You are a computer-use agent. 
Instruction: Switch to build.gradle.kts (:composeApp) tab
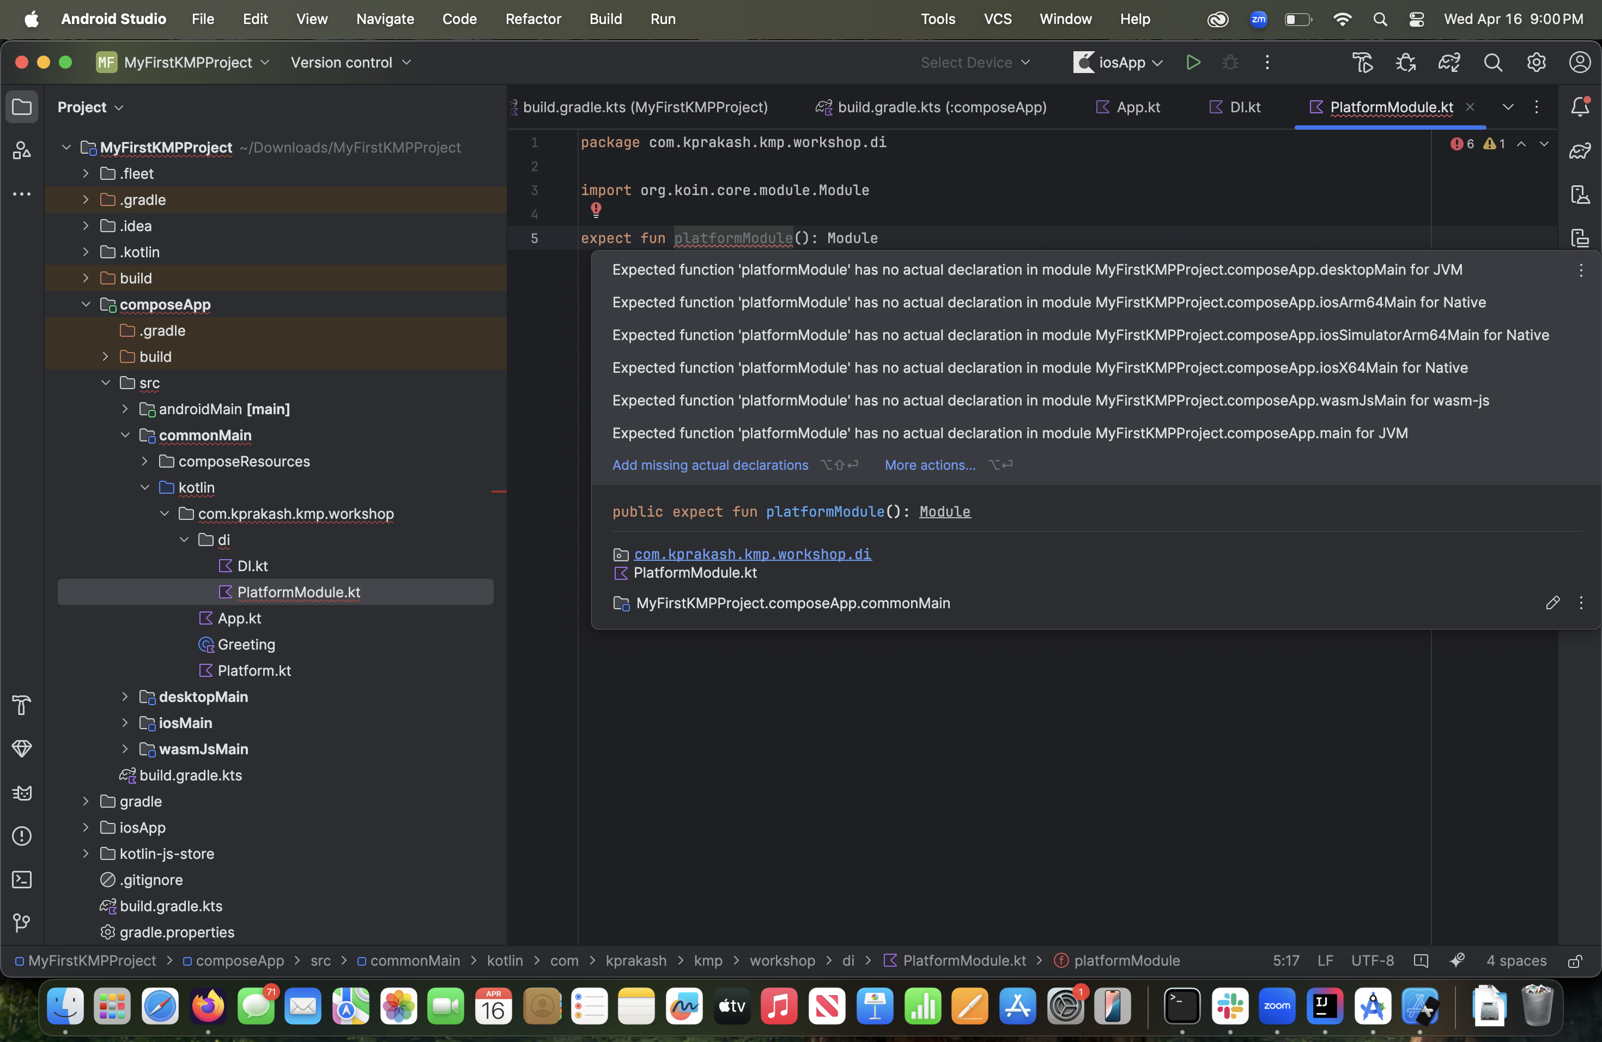932,107
